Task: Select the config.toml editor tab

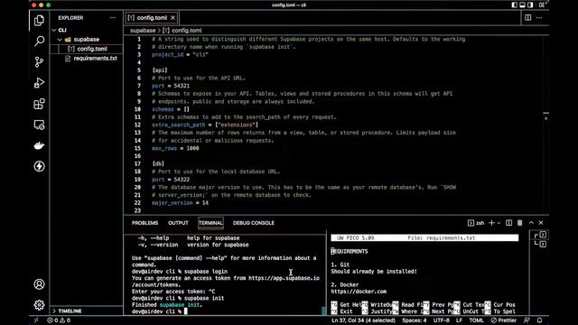Action: [152, 18]
